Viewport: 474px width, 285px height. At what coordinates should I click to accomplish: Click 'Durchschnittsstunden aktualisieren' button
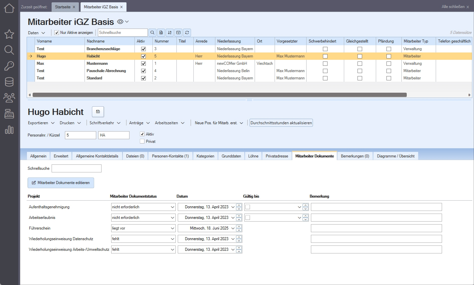click(281, 123)
